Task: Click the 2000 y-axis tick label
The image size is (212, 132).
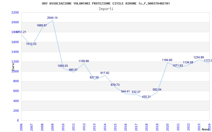Action: tap(15, 22)
